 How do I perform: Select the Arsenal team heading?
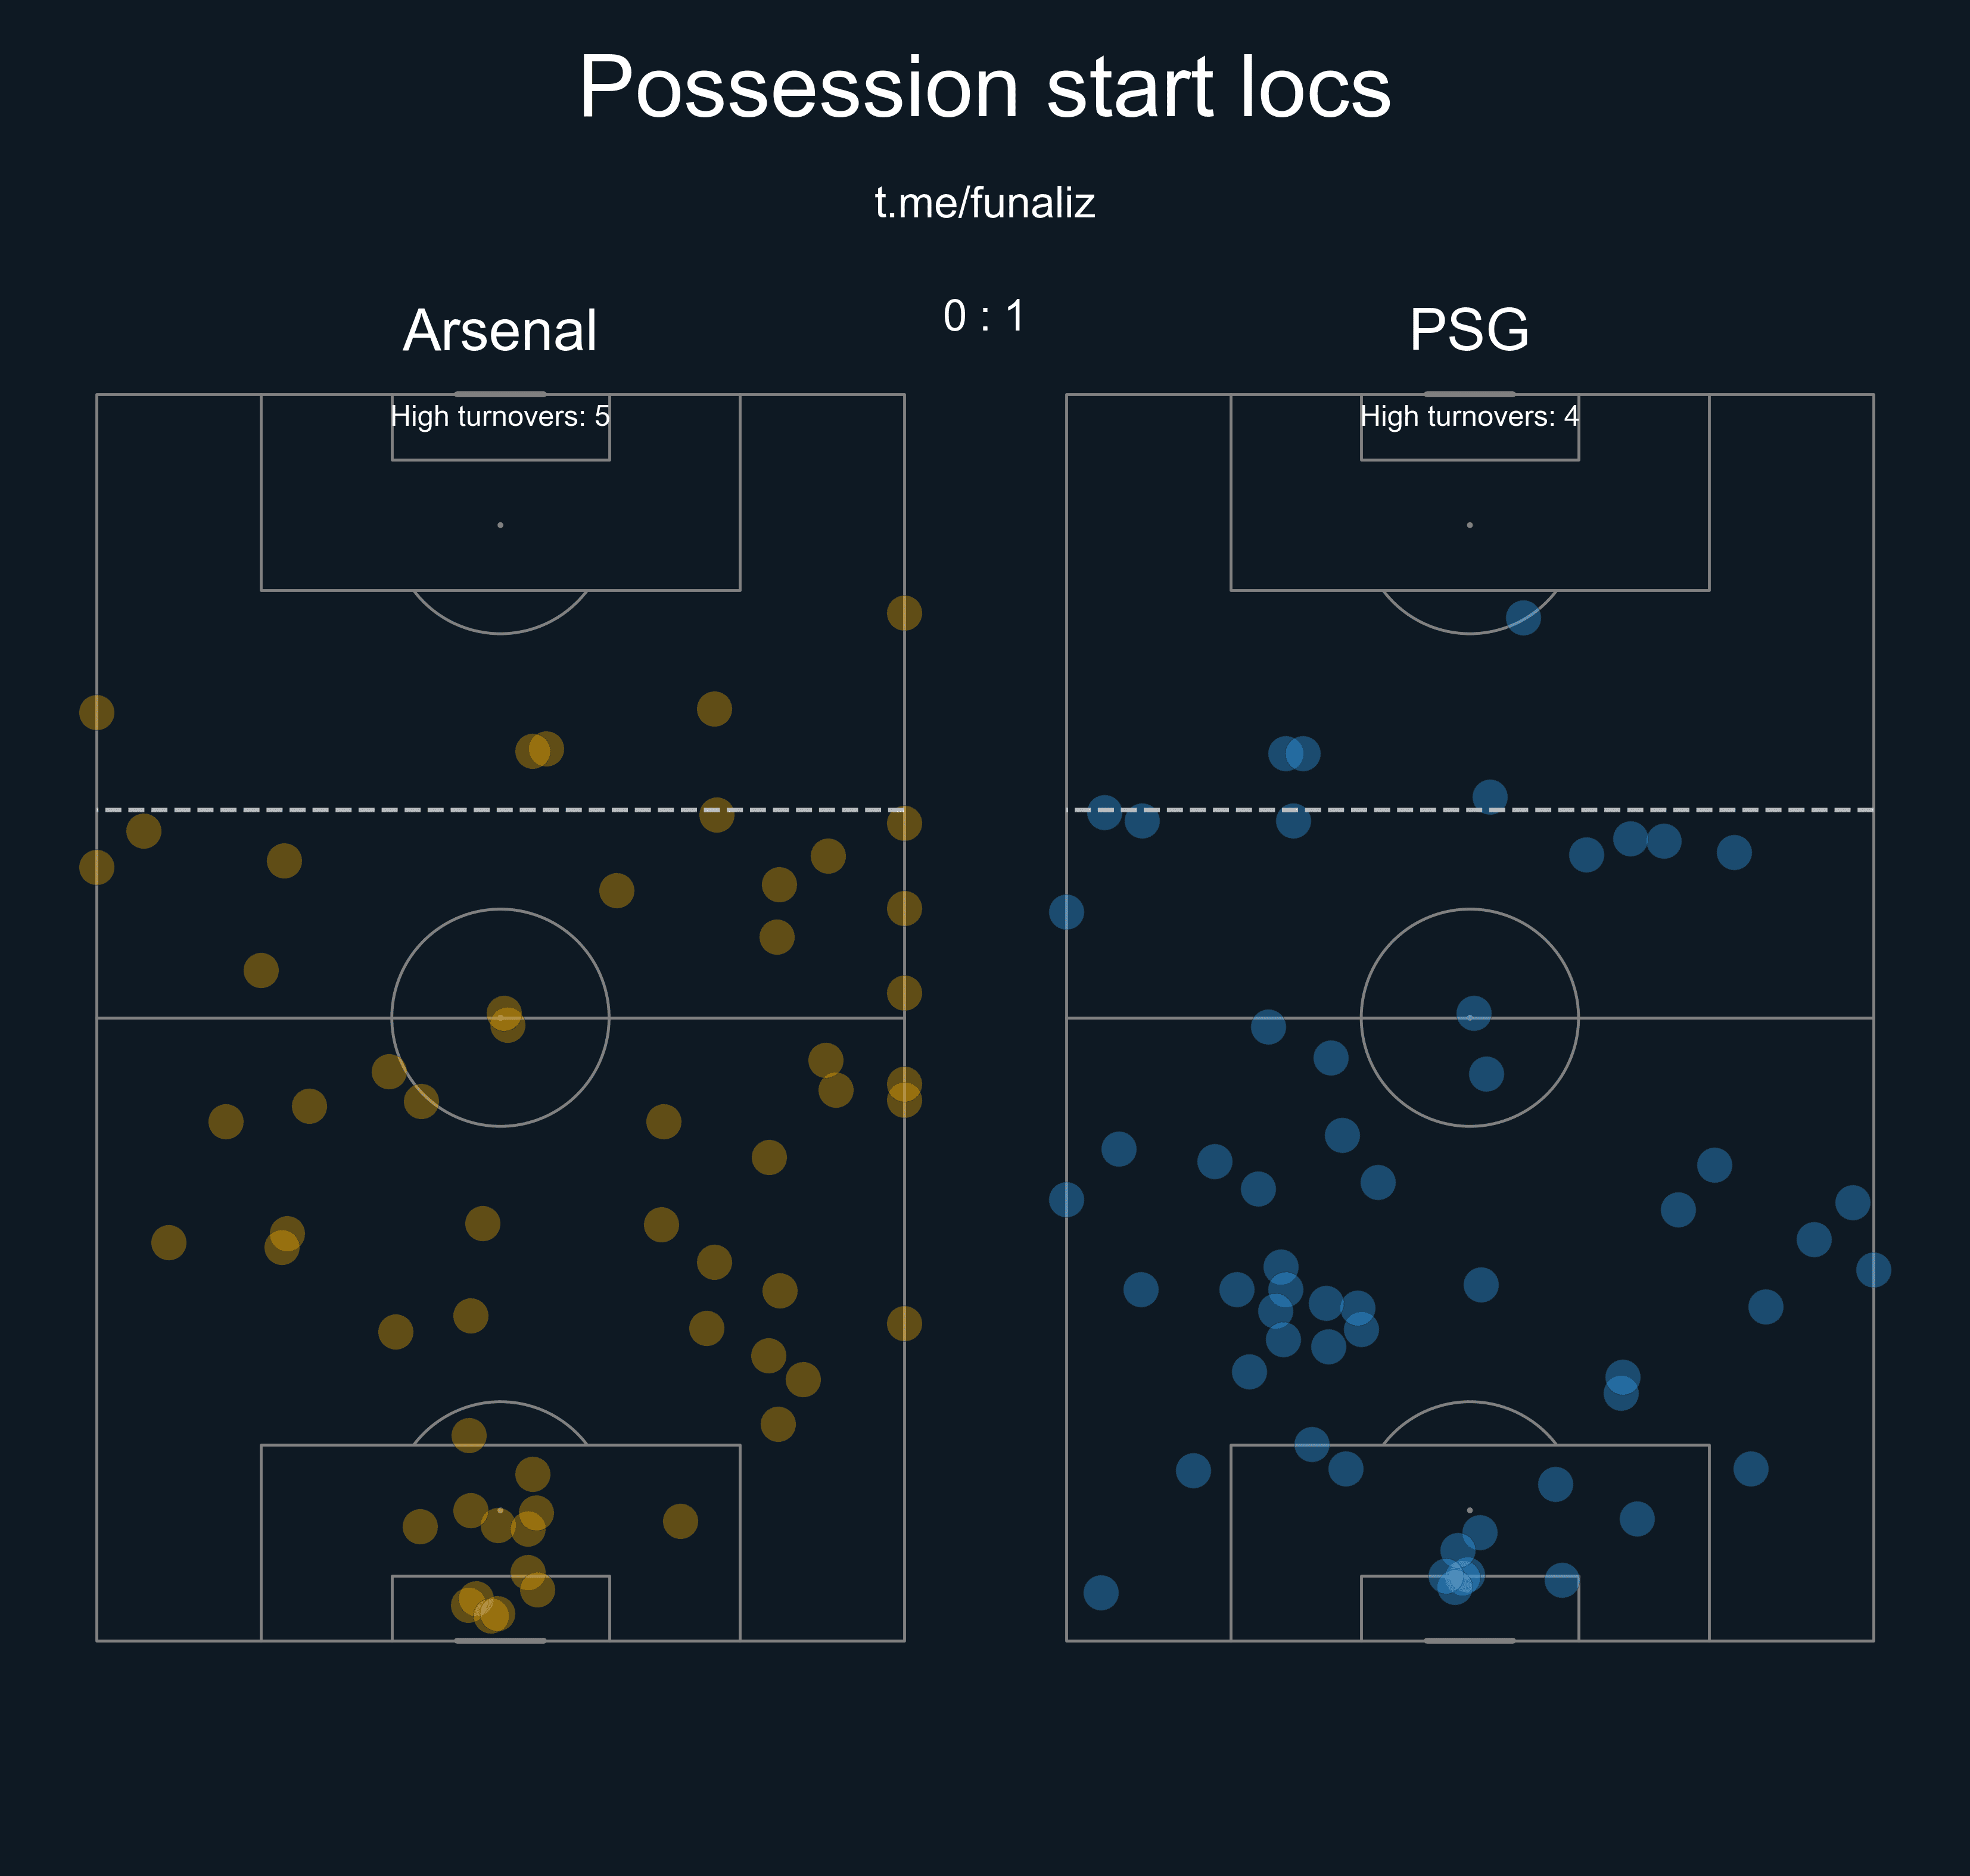coord(500,330)
